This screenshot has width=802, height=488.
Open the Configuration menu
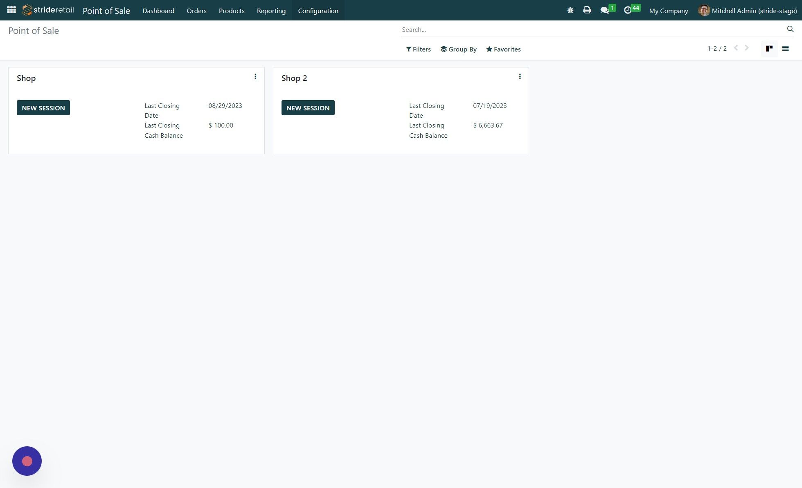(x=318, y=11)
